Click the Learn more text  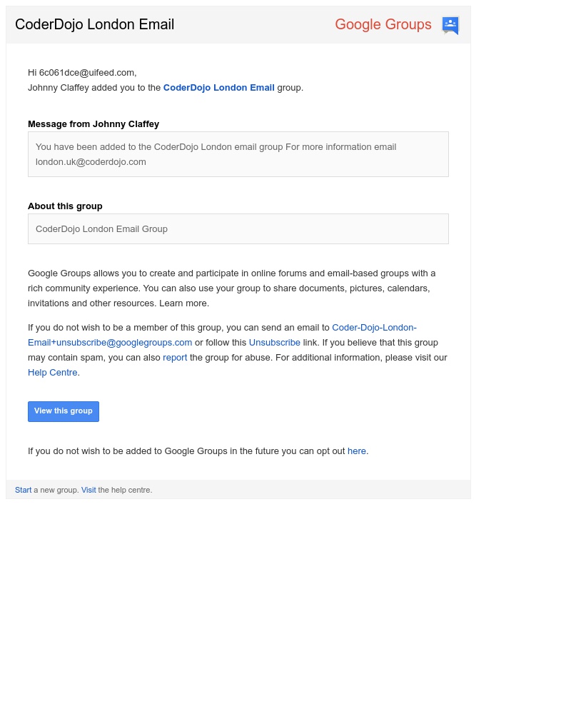coord(184,303)
